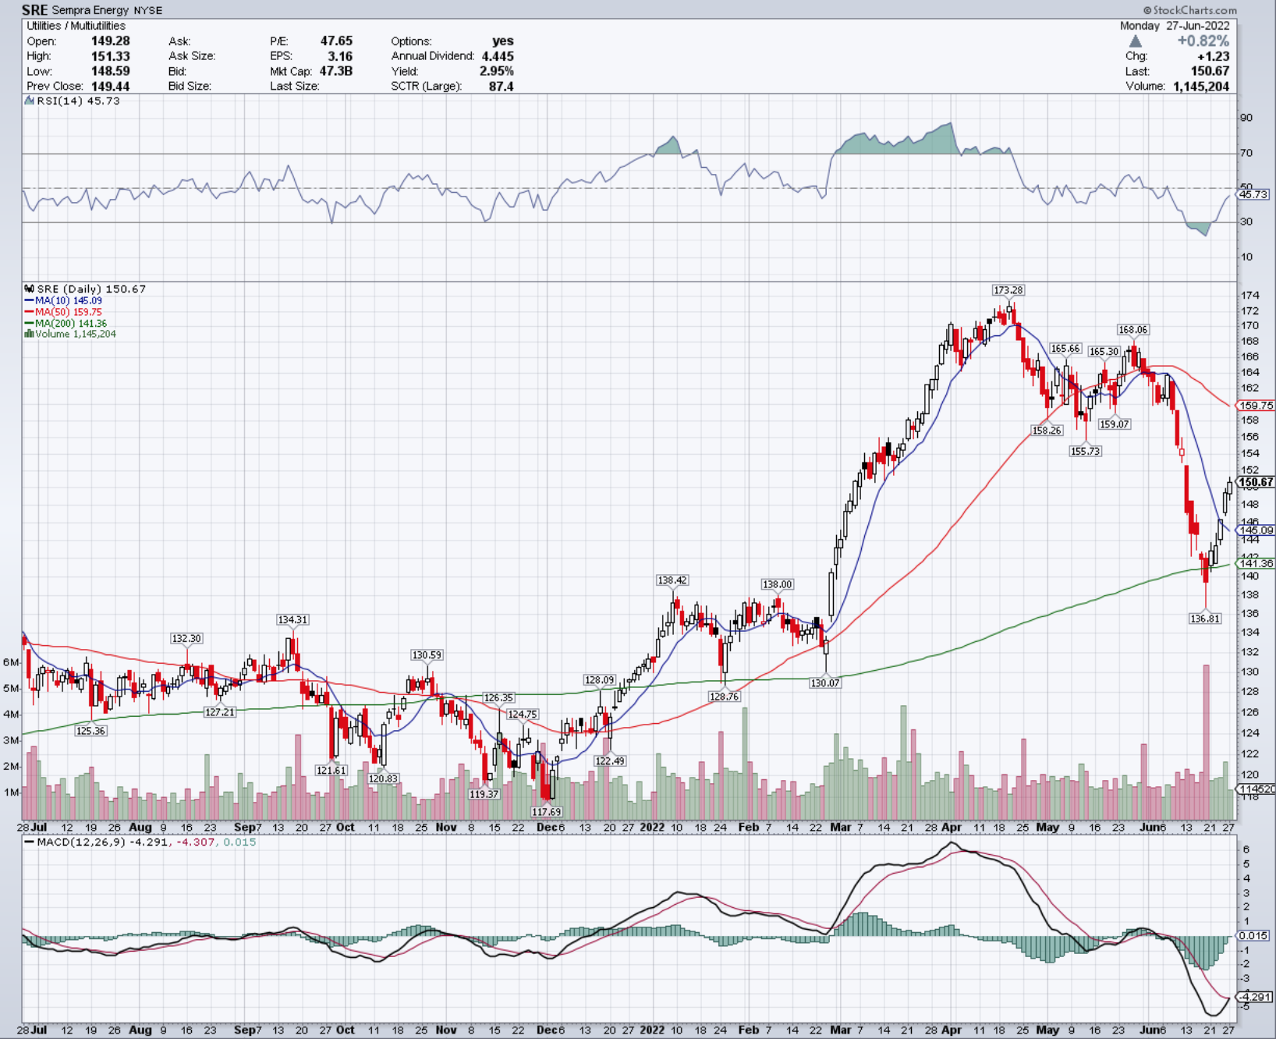Click the Open value 149.28
This screenshot has height=1039, width=1276.
click(x=110, y=41)
